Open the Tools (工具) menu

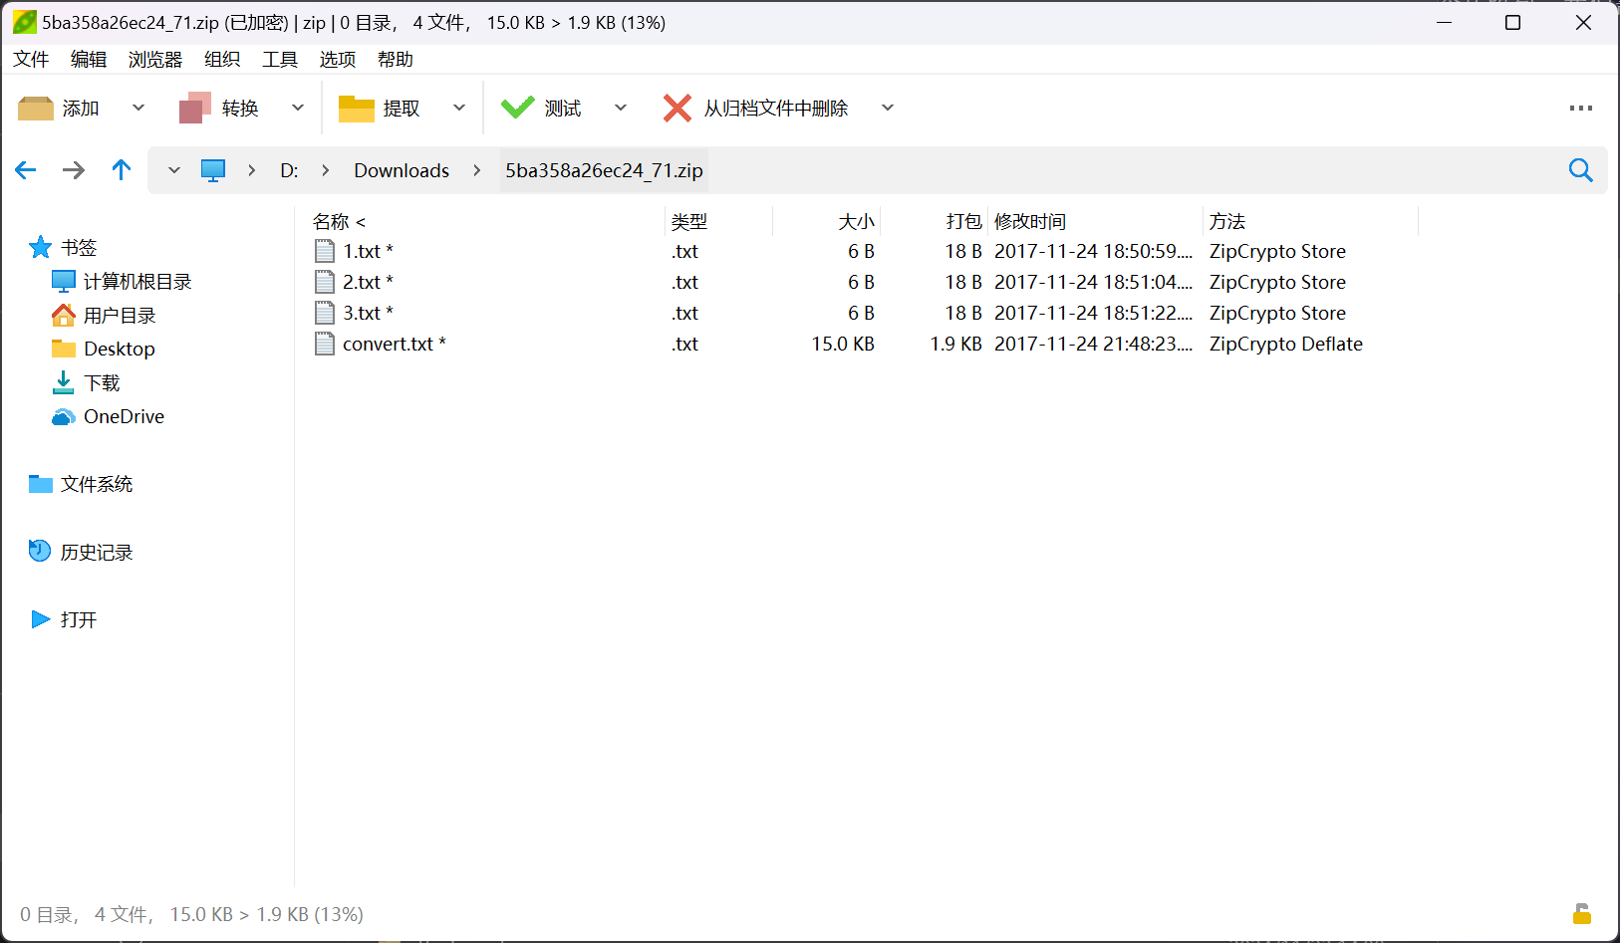[x=280, y=59]
